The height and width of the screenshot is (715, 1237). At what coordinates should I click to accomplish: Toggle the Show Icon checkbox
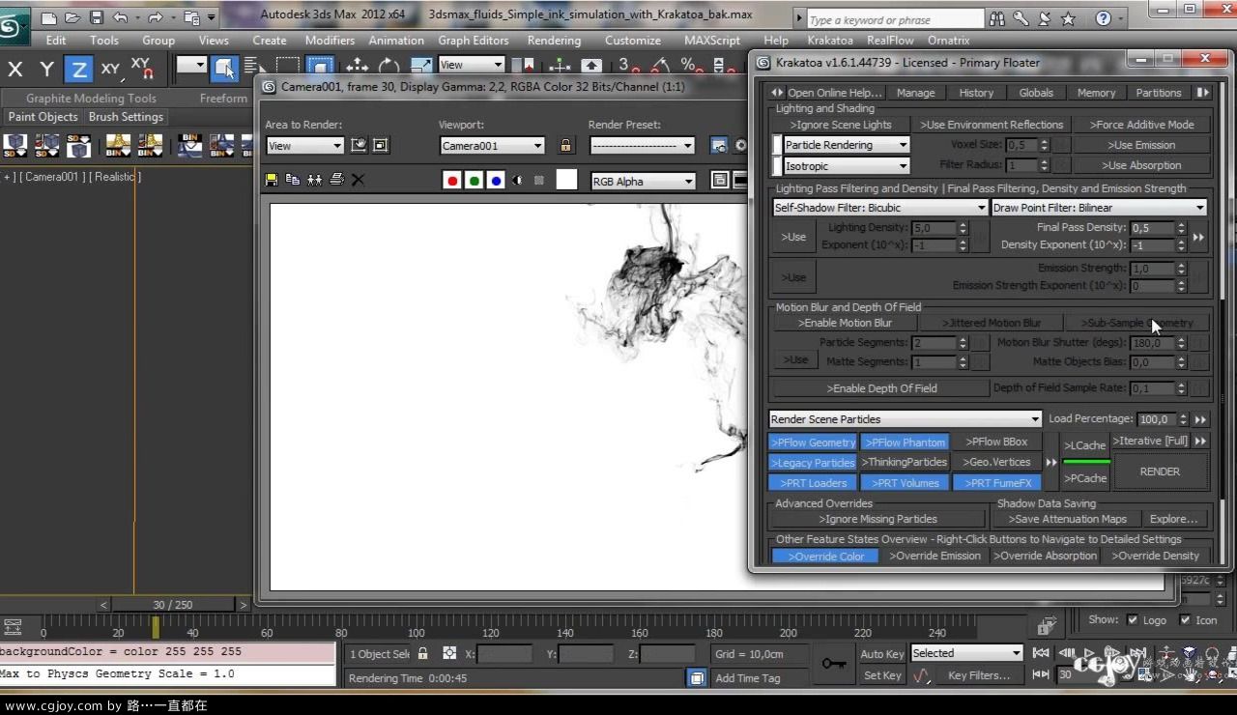click(x=1185, y=620)
